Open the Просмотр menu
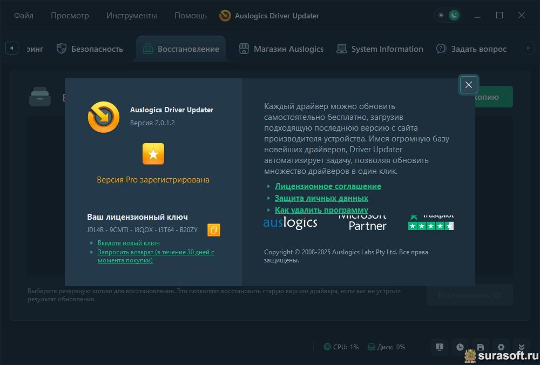This screenshot has height=365, width=540. (x=70, y=16)
